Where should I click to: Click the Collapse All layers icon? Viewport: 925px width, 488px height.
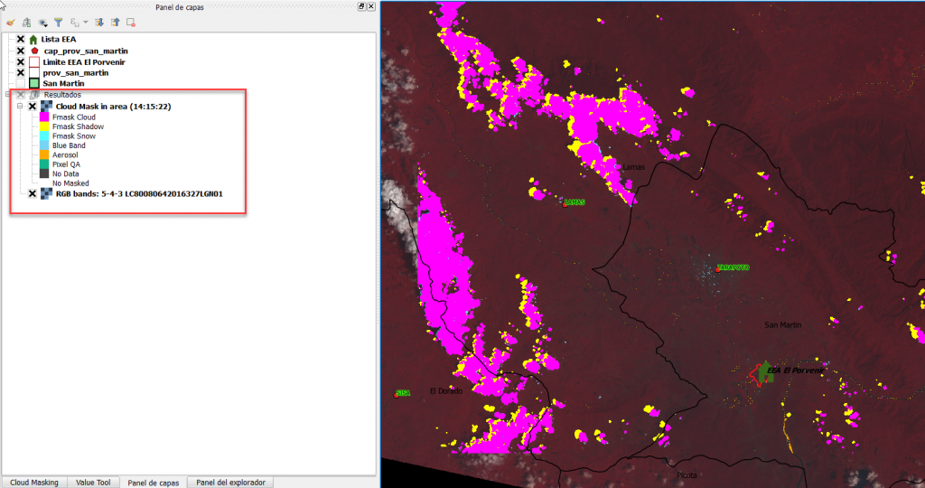[x=115, y=22]
